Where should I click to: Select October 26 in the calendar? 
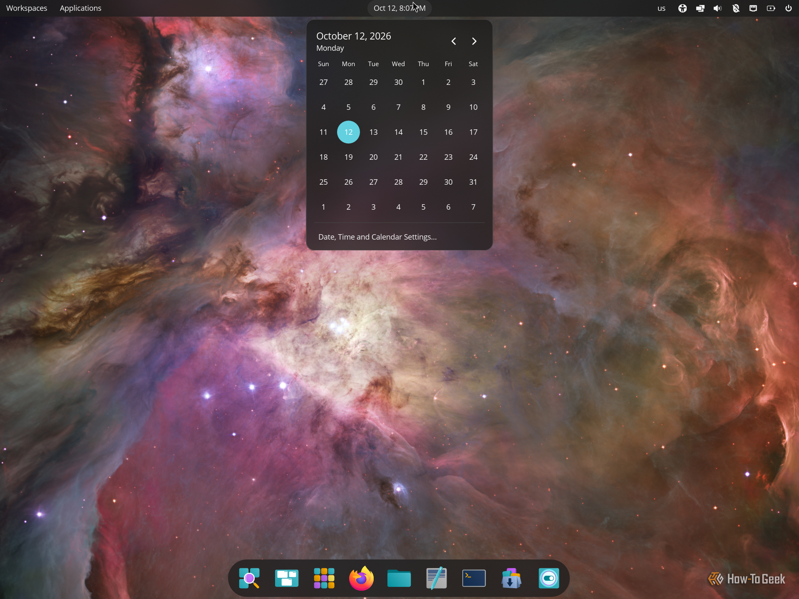point(348,182)
